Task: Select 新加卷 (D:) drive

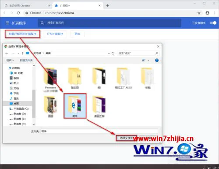Action: click(18, 114)
